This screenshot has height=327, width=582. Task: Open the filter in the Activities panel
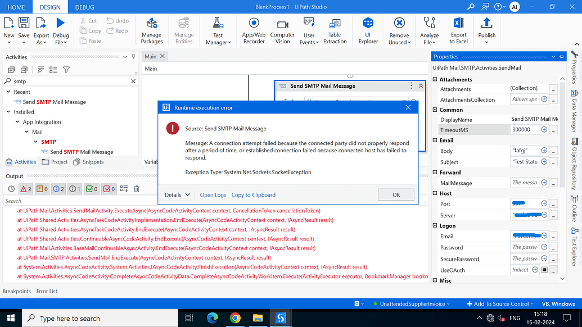[67, 70]
